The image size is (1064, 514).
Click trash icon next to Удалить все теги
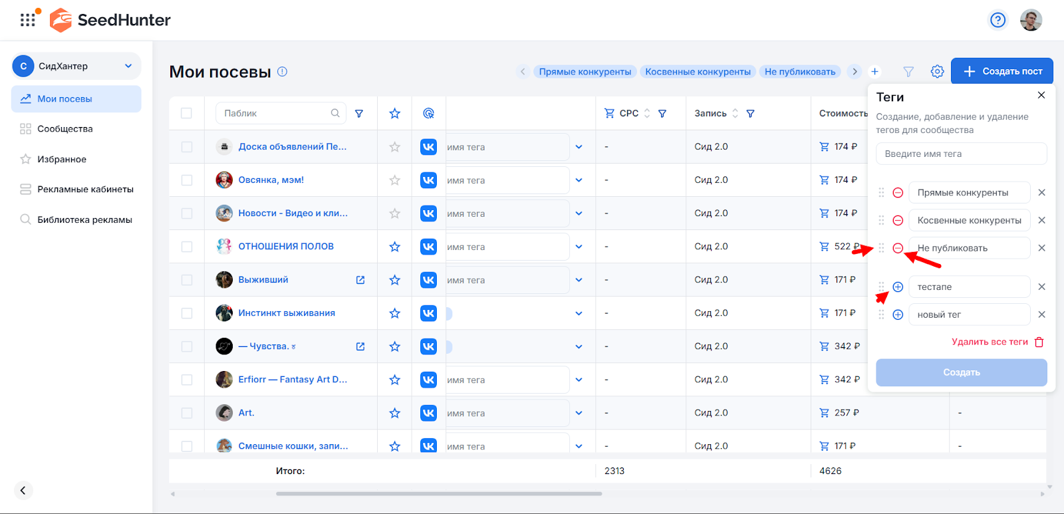point(1039,342)
